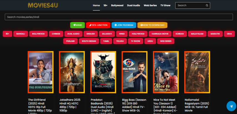
Task: Select Web Series in top navigation
Action: coord(150,6)
